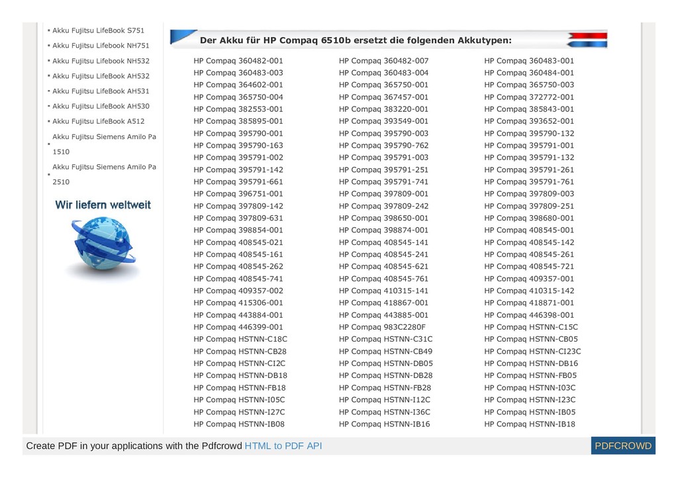Select the text HP Compaq HSTNN-I36C

pyautogui.click(x=385, y=412)
